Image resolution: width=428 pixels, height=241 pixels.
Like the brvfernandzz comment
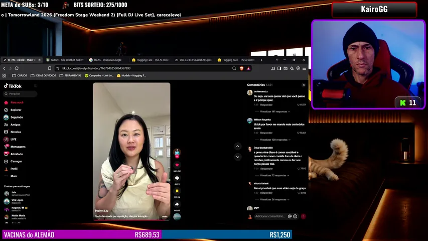299,104
